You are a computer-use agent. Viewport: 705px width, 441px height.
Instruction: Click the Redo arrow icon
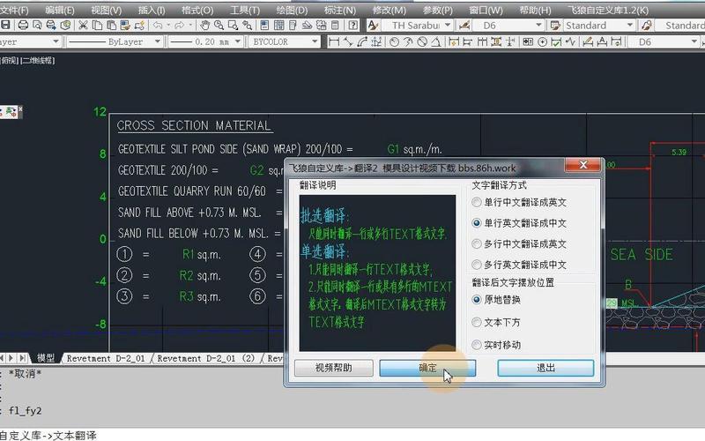pyautogui.click(x=180, y=26)
